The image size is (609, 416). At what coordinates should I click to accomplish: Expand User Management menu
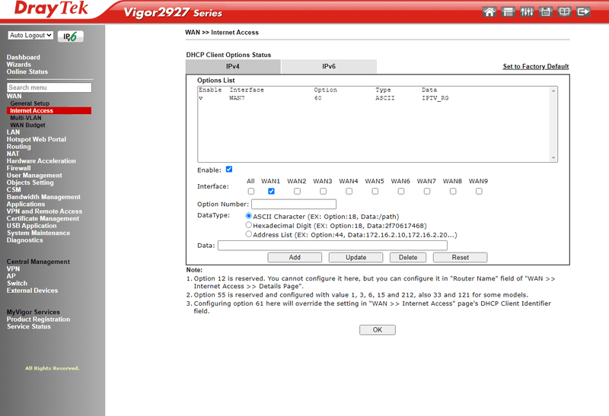[34, 176]
